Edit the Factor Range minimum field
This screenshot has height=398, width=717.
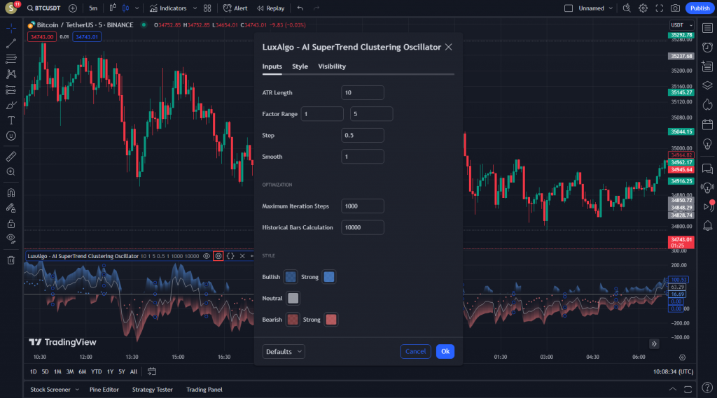point(322,114)
